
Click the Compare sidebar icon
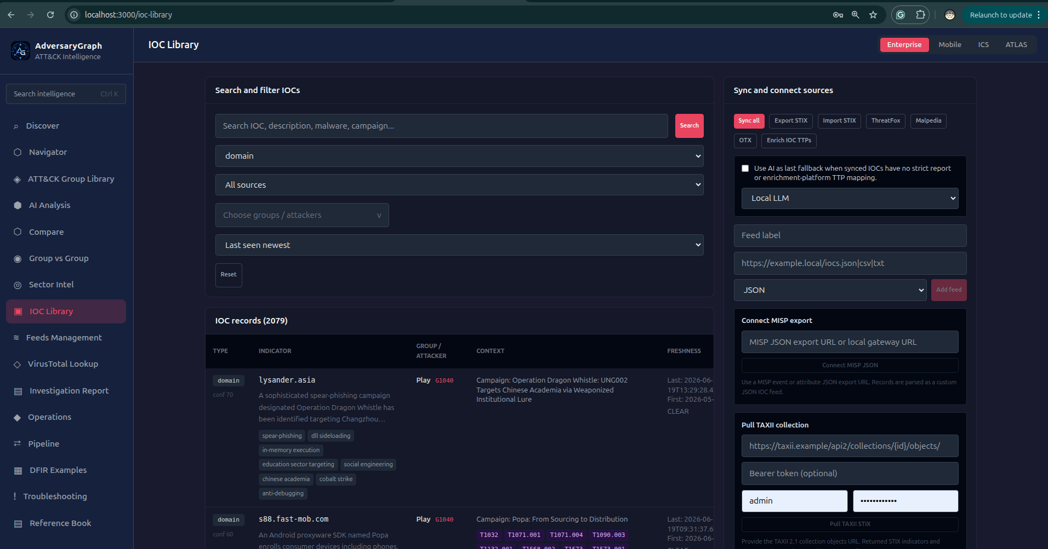[x=18, y=232]
